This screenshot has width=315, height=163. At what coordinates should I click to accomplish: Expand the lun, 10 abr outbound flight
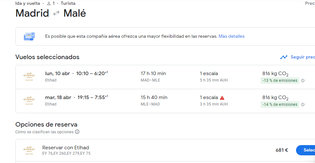click(165, 77)
